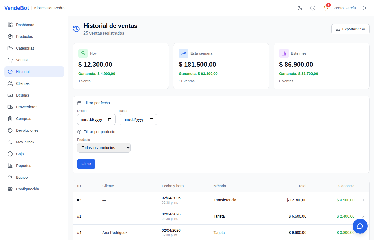Open notifications bell with badge
Screen dimensions: 374x240
[x=326, y=8]
